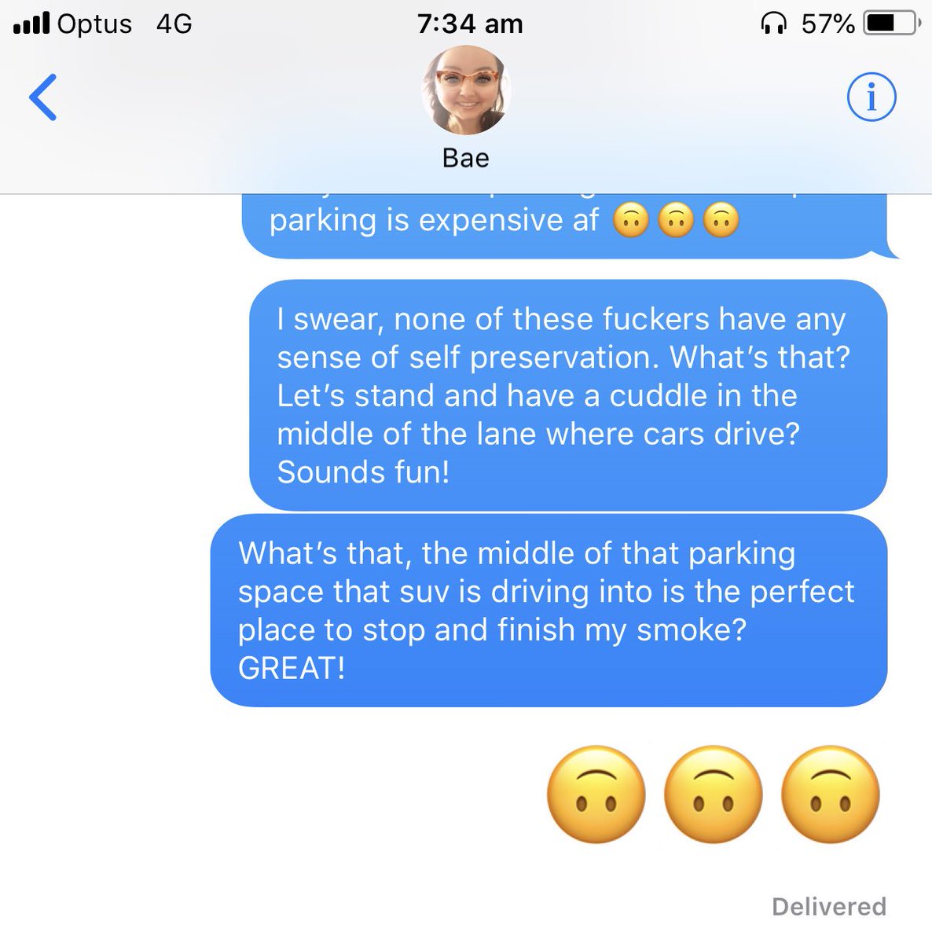932x943 pixels.
Task: Tap the cellular signal bars icon
Action: (x=31, y=24)
